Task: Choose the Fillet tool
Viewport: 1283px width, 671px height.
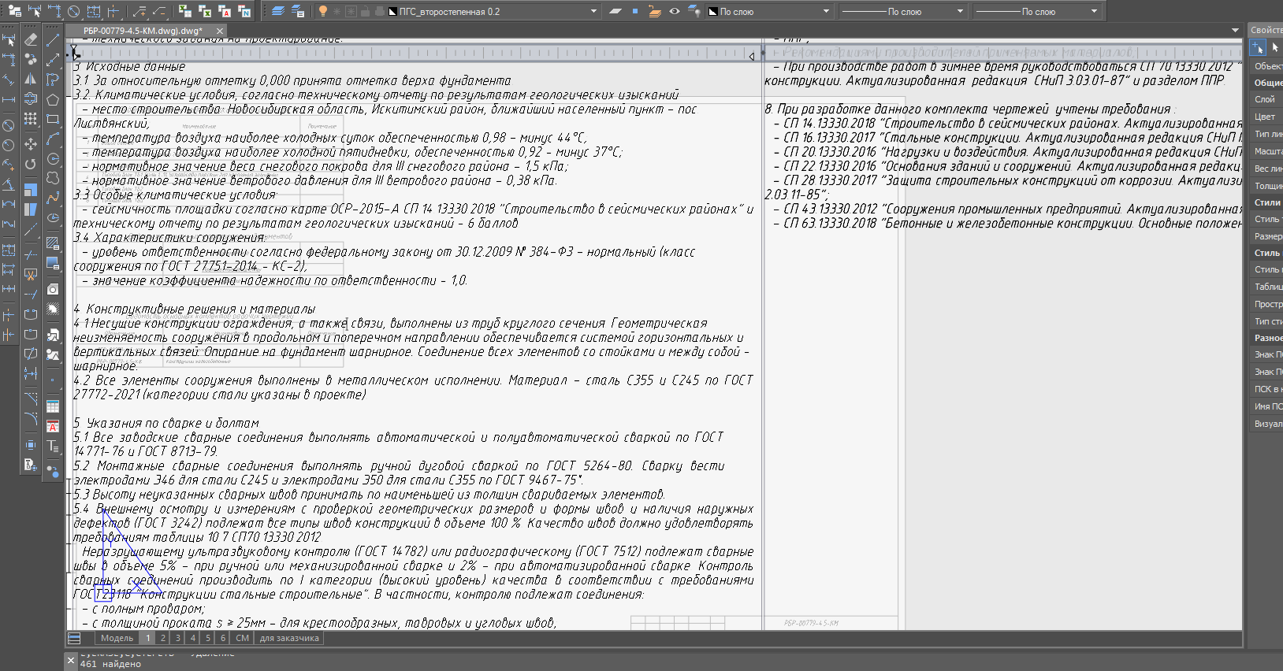Action: 31,418
